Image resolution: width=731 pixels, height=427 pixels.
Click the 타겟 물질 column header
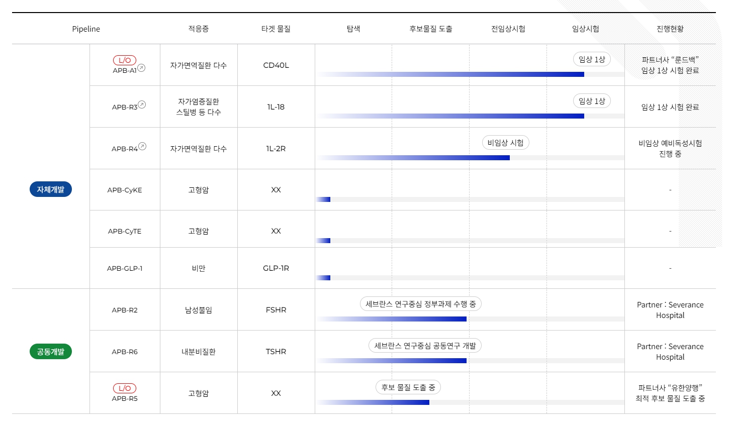click(x=276, y=29)
